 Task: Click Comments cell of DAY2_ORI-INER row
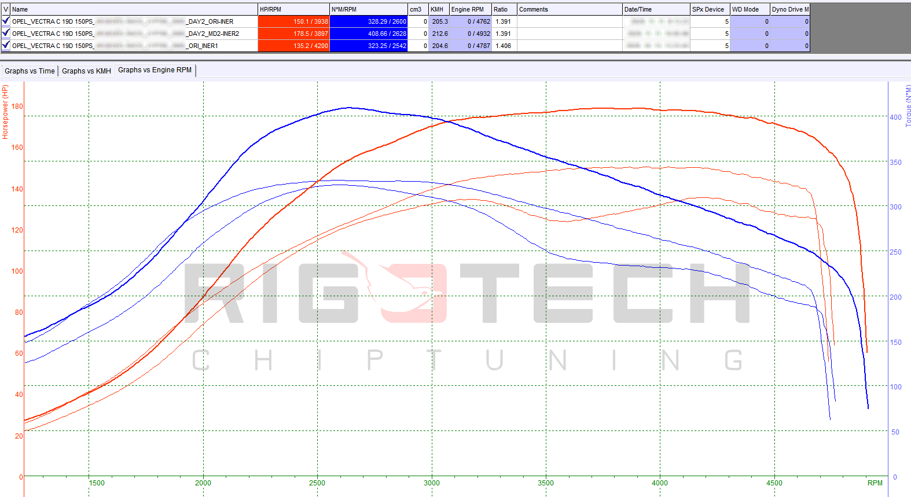click(570, 21)
